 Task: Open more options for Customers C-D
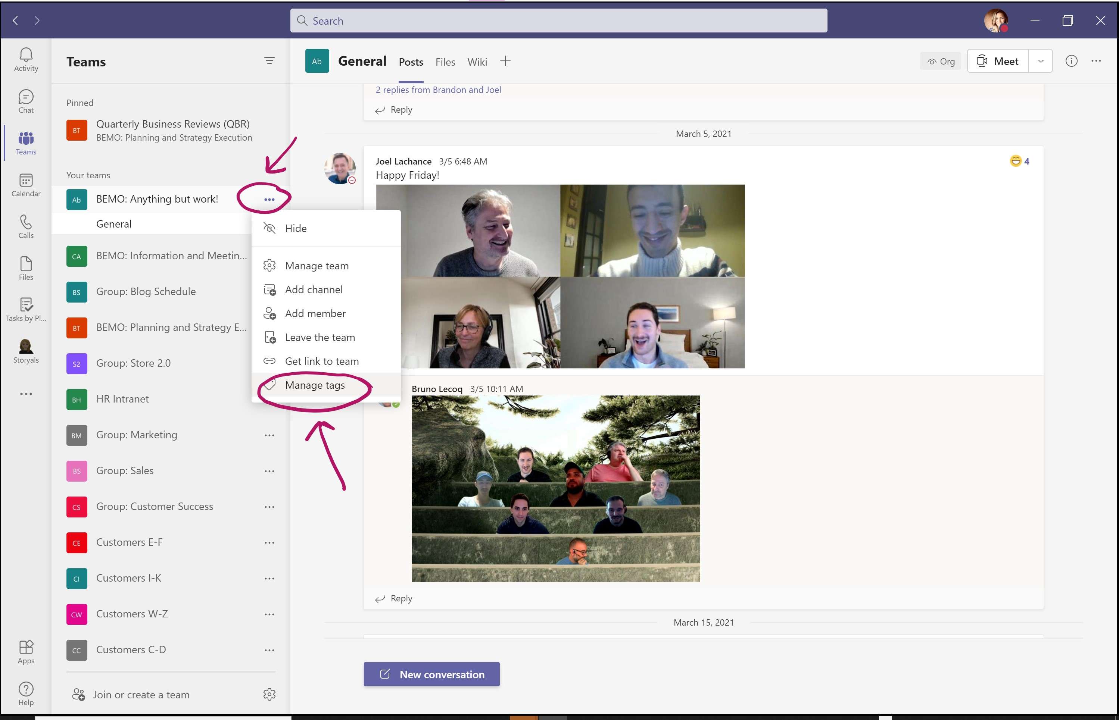point(269,650)
